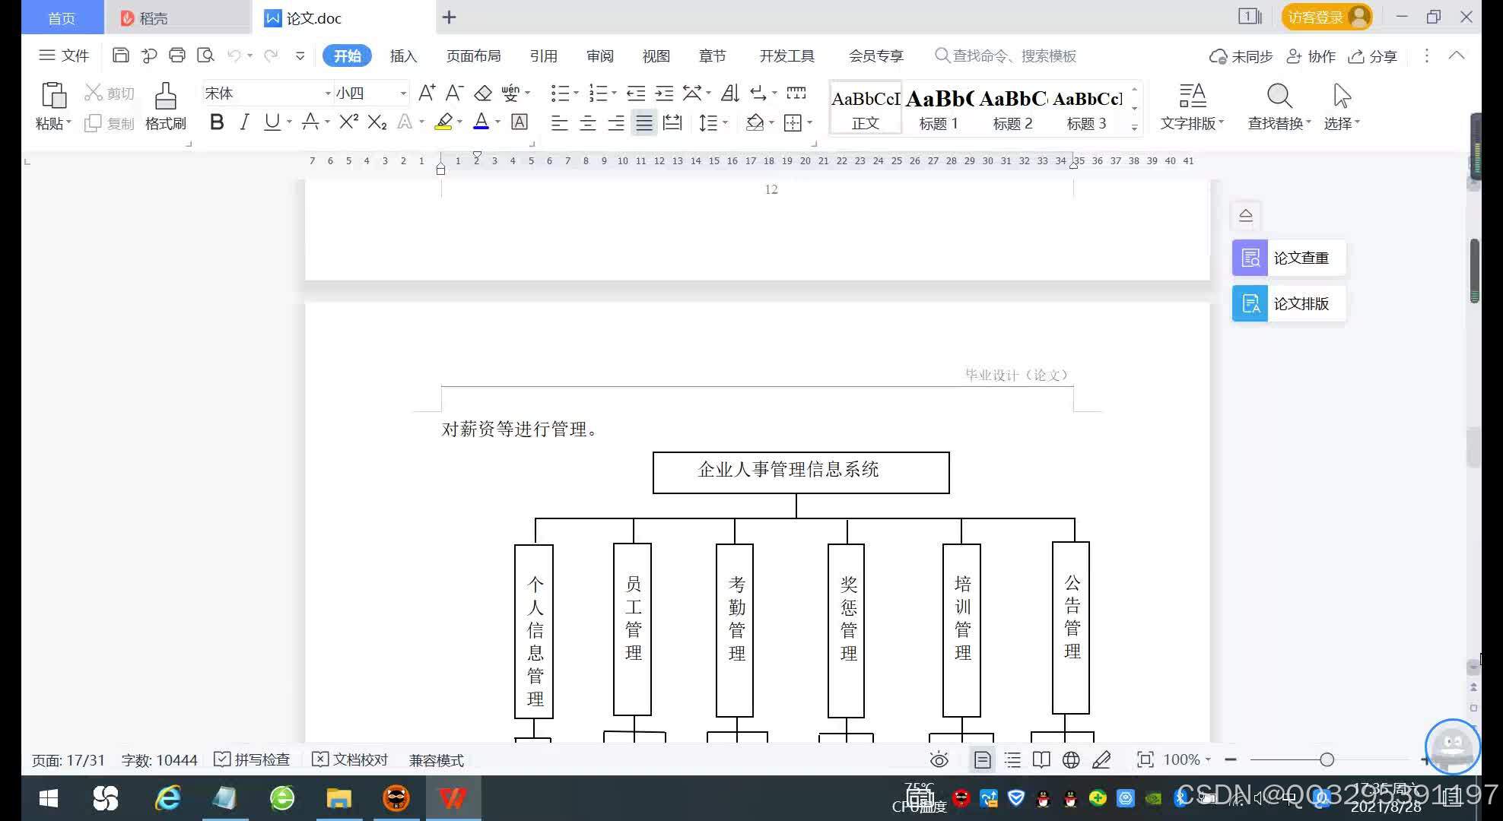Open the zoom percentage 100% dropdown
The image size is (1503, 821).
(1187, 759)
